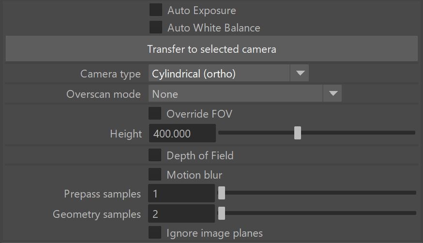Click the Prepass samples slider track middle

(x=317, y=193)
